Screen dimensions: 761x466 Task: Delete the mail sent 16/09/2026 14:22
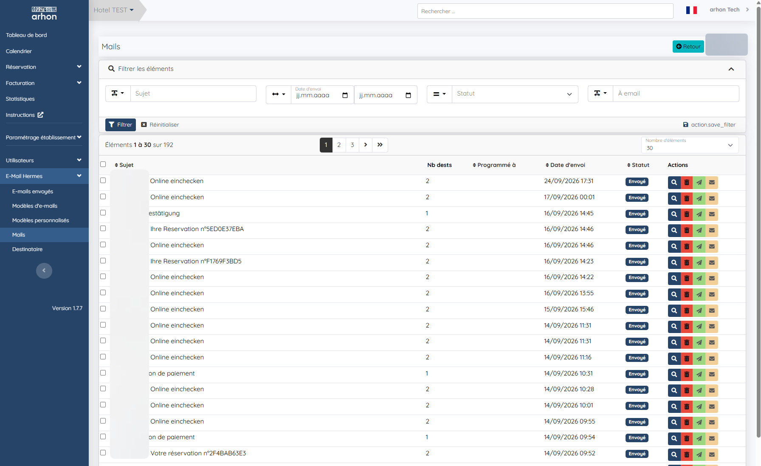point(687,278)
